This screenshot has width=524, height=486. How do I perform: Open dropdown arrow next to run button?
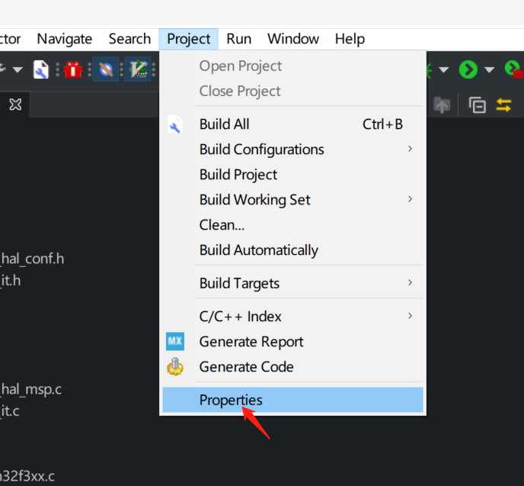tap(490, 69)
